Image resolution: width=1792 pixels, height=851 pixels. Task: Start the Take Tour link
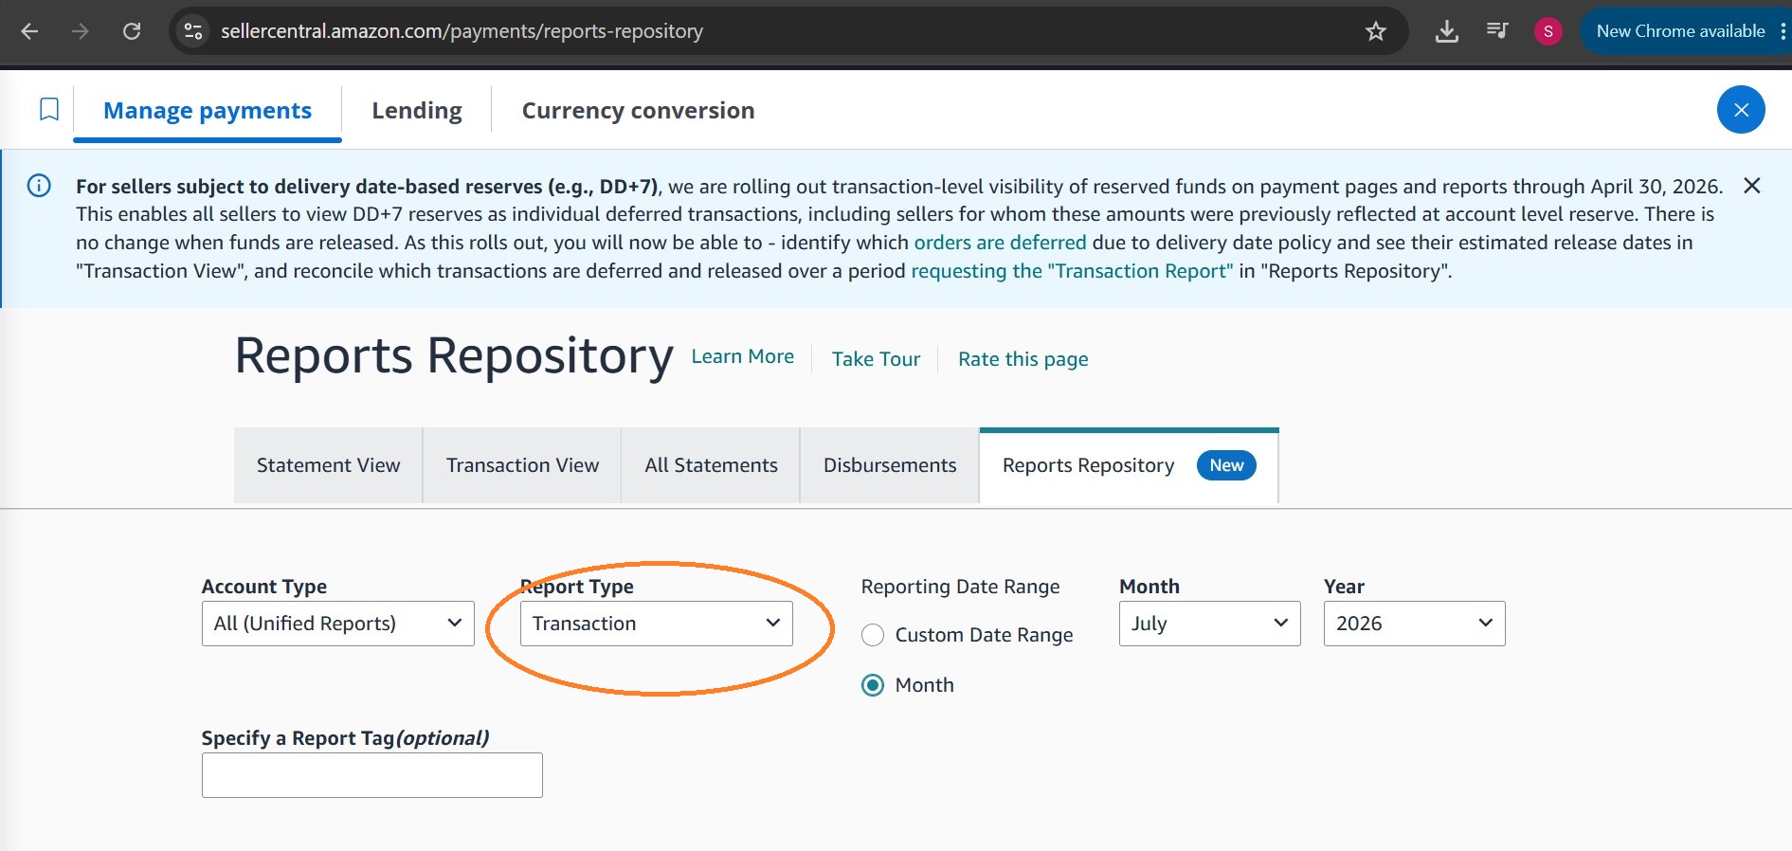click(876, 359)
